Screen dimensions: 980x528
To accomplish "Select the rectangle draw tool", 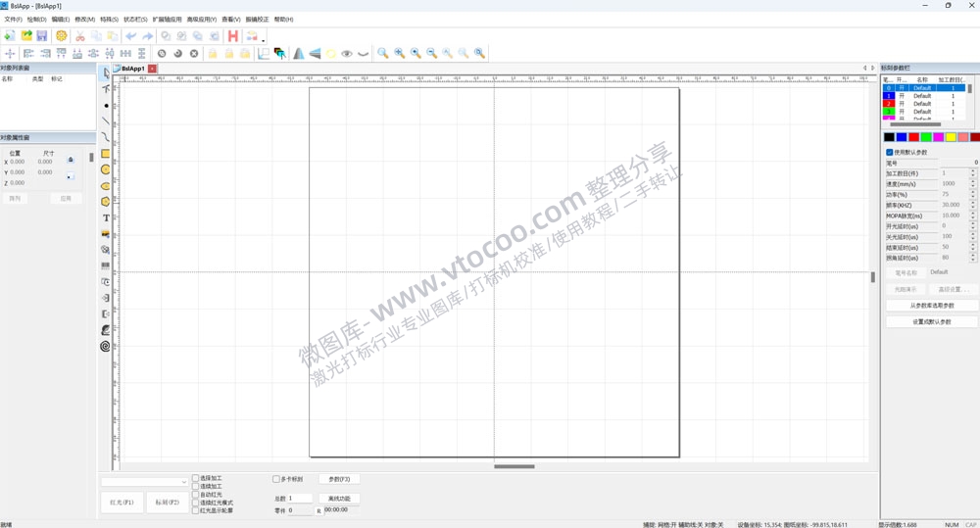I will [x=106, y=153].
